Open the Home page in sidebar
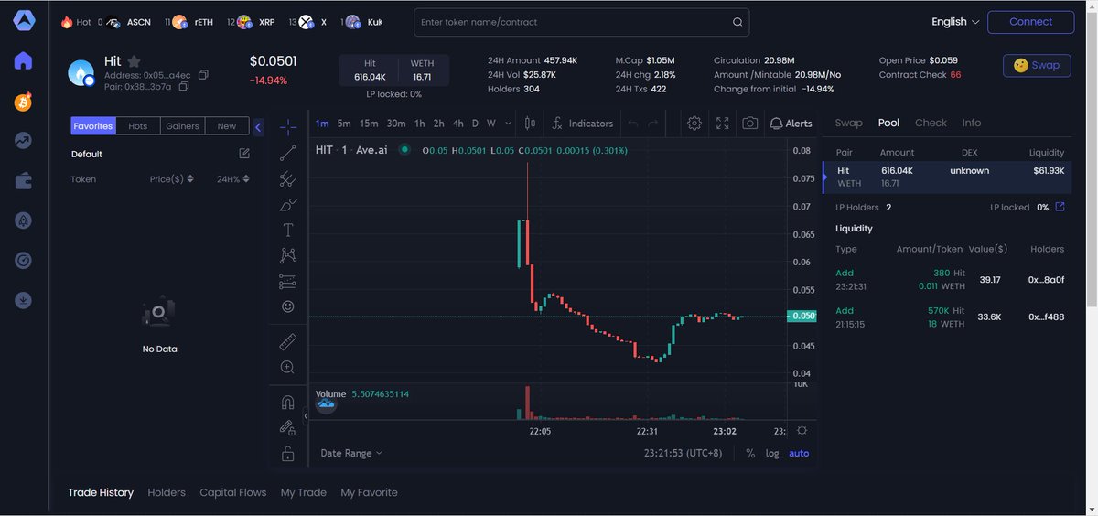 point(23,61)
